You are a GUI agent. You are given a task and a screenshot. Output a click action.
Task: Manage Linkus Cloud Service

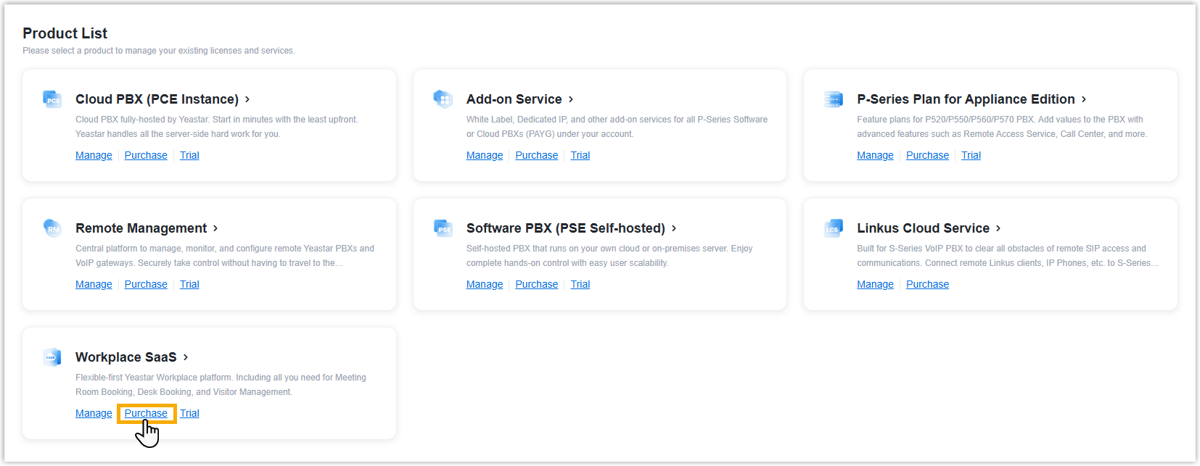point(875,284)
